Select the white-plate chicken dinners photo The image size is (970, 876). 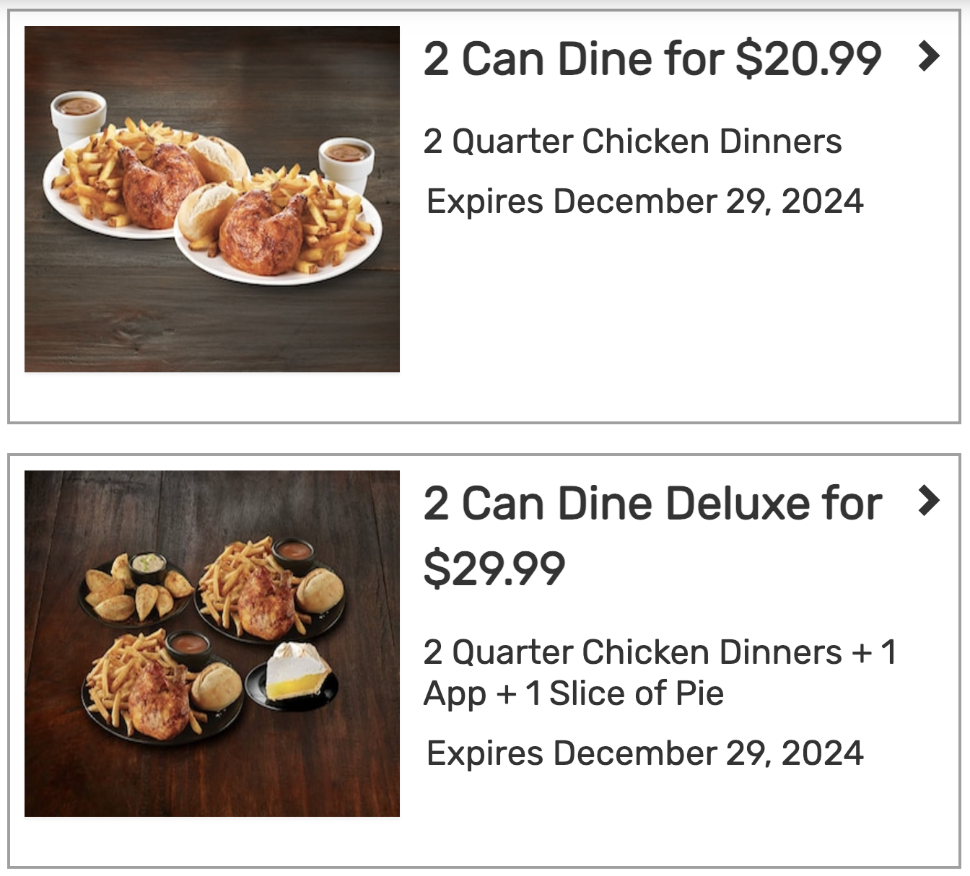[212, 199]
